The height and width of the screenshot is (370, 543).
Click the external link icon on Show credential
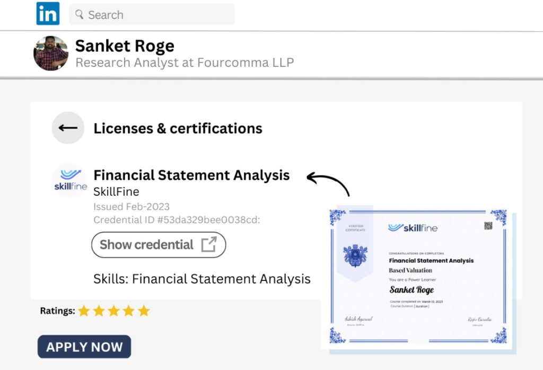pos(209,244)
